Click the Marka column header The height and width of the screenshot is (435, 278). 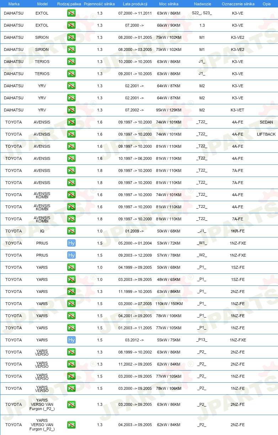(14, 4)
